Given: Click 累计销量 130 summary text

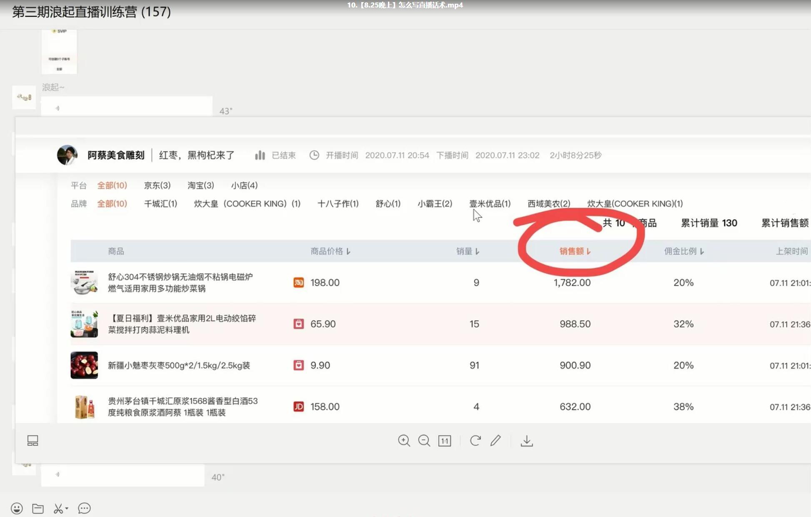Looking at the screenshot, I should coord(709,223).
